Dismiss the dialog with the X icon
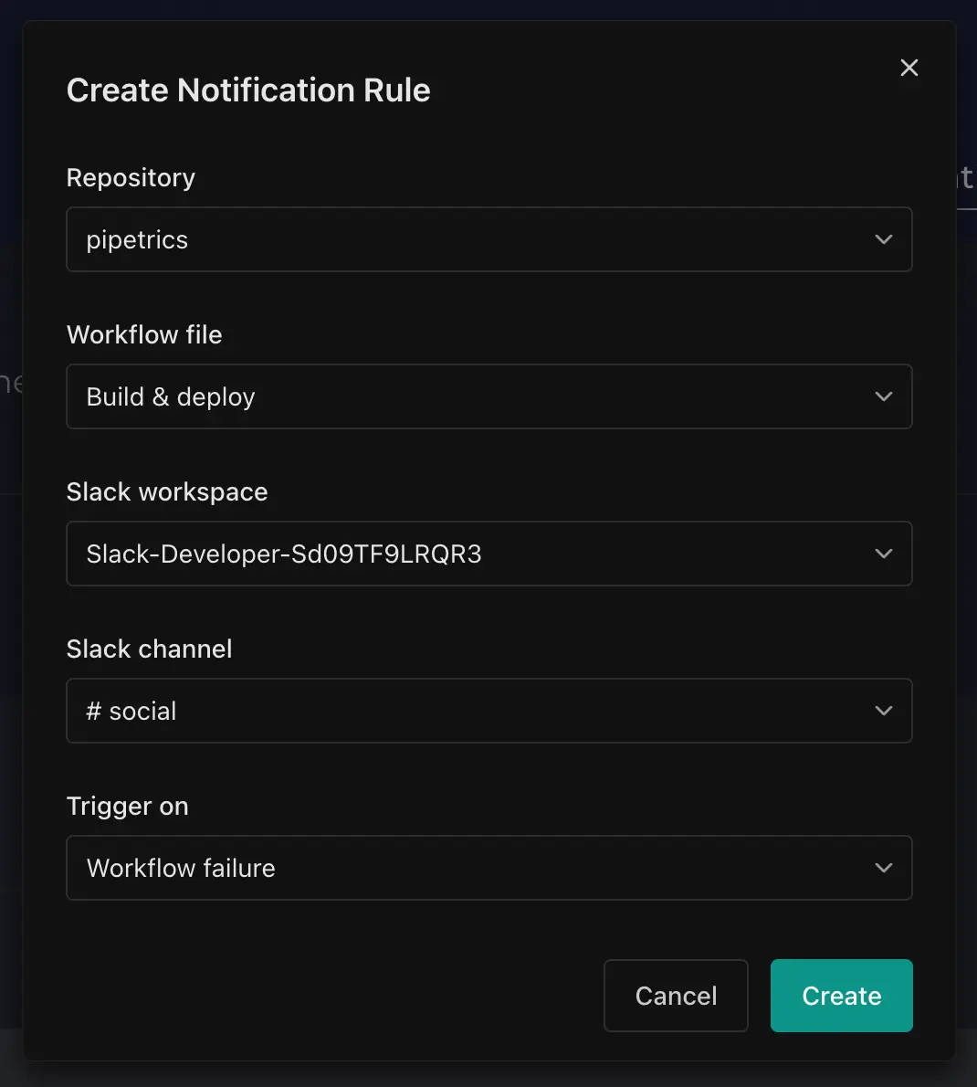Image resolution: width=977 pixels, height=1087 pixels. [909, 68]
